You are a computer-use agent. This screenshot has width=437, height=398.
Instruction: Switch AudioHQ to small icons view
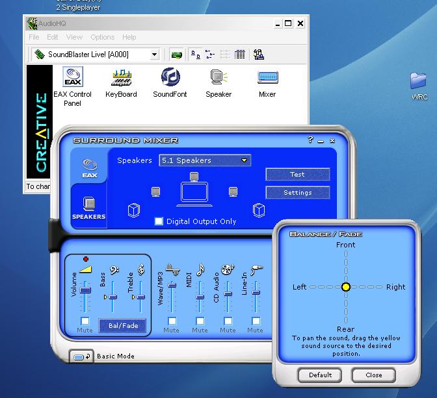tap(210, 55)
